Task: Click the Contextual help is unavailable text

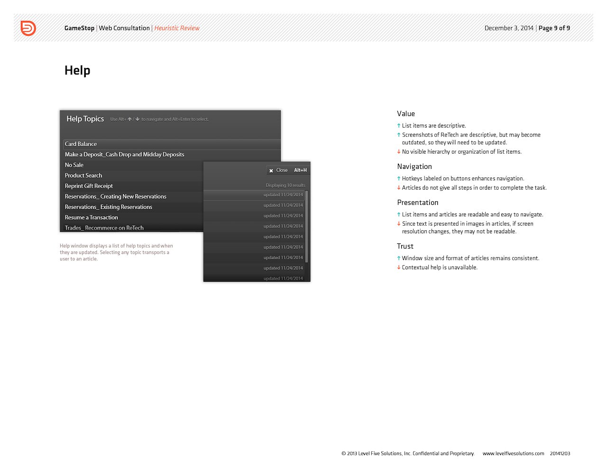Action: tap(440, 267)
